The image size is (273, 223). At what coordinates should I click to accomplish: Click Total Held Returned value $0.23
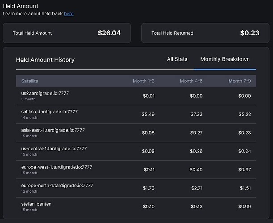250,33
